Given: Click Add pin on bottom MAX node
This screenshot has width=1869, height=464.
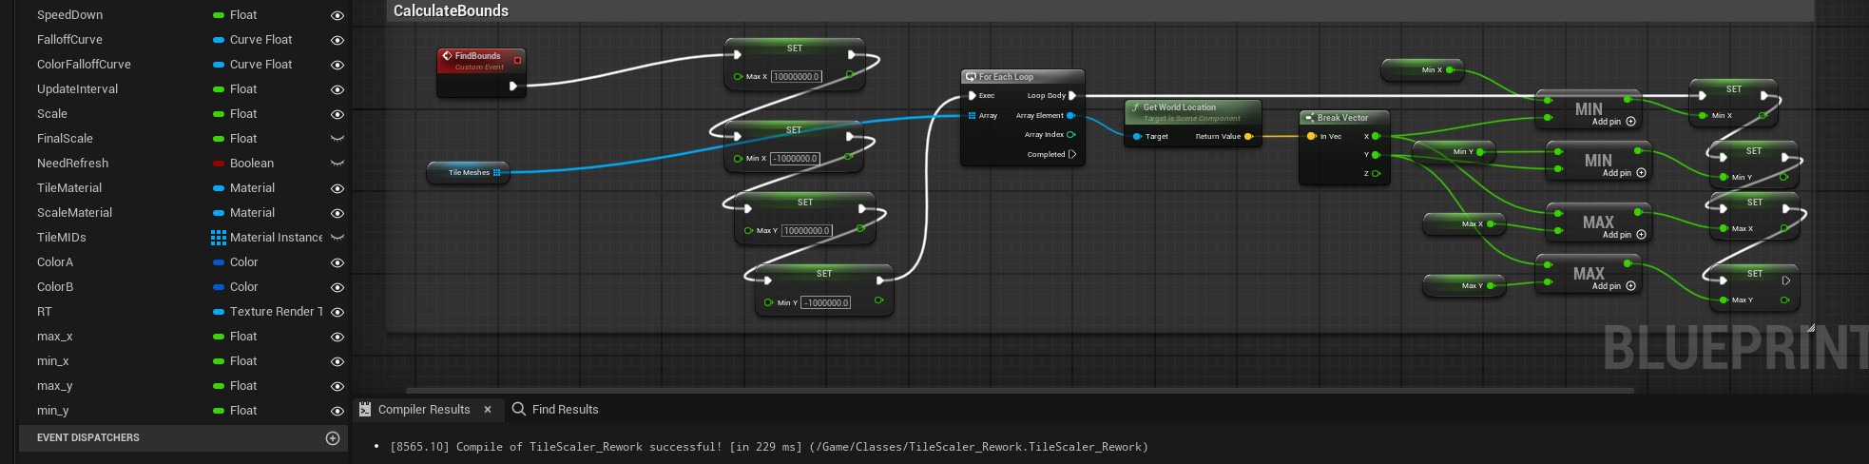Looking at the screenshot, I should (1630, 286).
